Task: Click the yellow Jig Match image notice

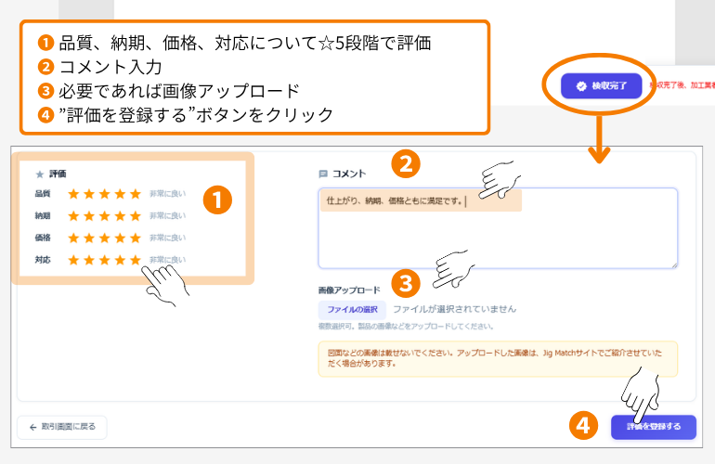Action: coord(498,359)
